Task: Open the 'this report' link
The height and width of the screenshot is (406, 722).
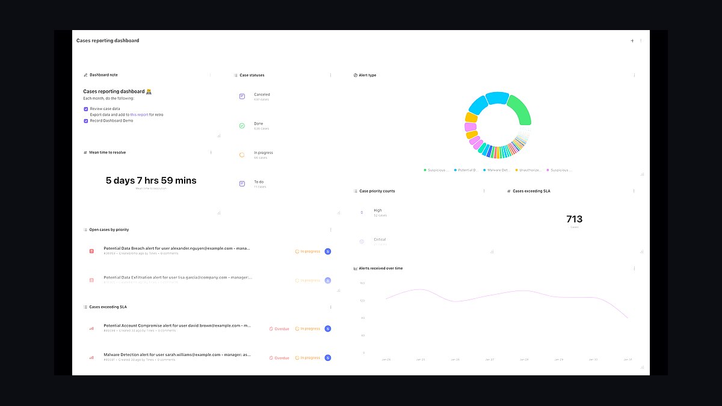Action: (139, 114)
